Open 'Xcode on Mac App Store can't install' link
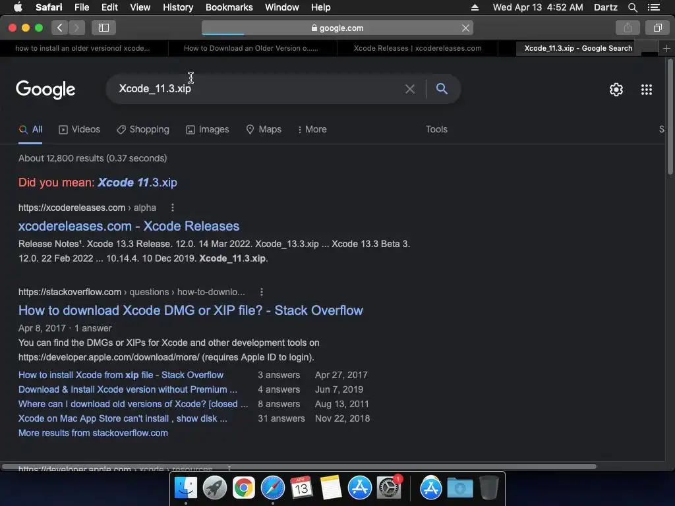Viewport: 675px width, 506px height. coord(123,418)
